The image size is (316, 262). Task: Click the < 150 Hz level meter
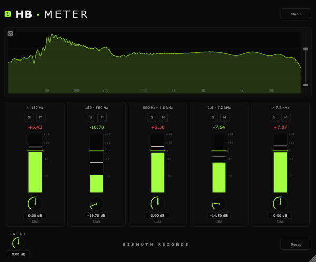point(35,163)
